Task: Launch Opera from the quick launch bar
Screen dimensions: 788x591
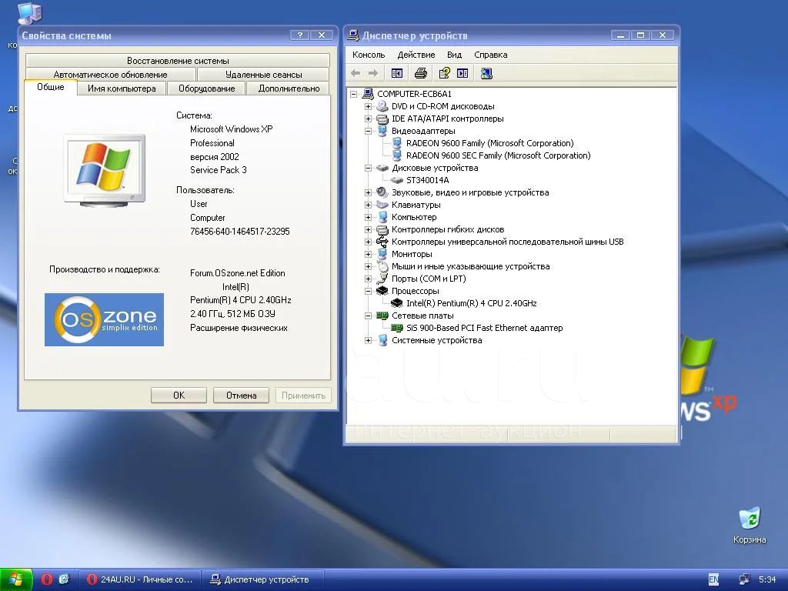Action: [x=47, y=579]
